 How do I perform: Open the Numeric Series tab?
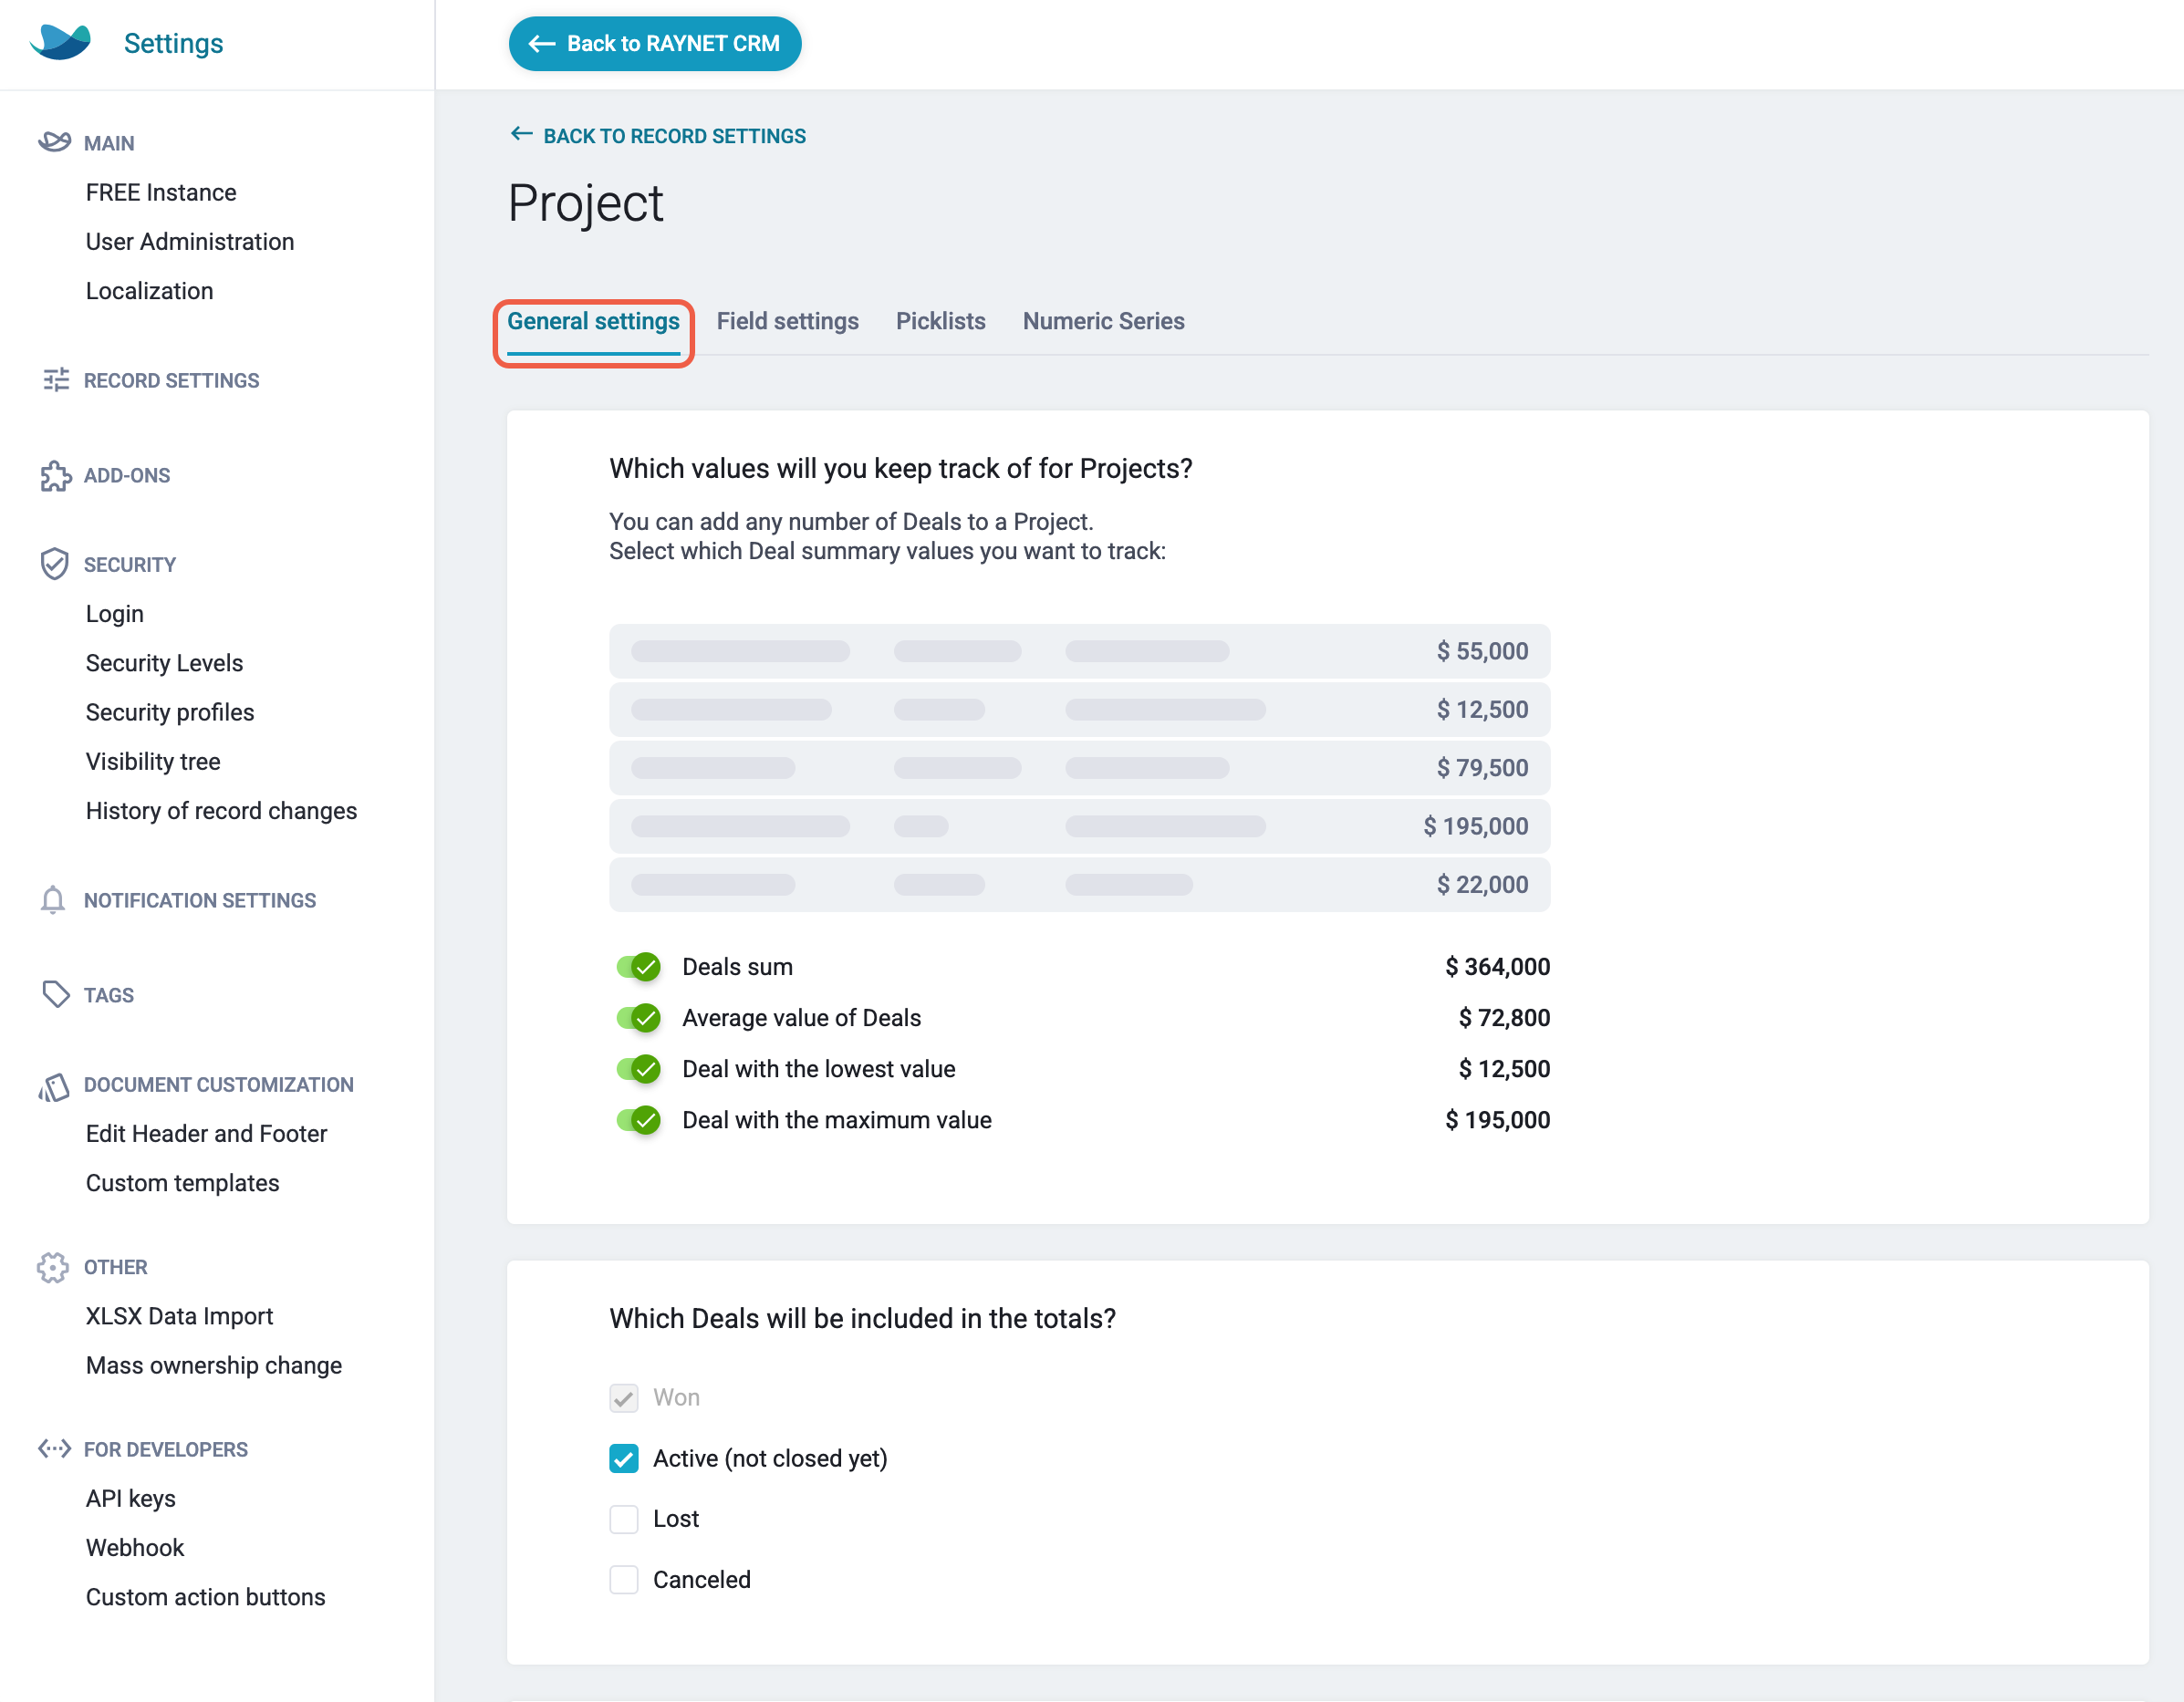tap(1103, 321)
